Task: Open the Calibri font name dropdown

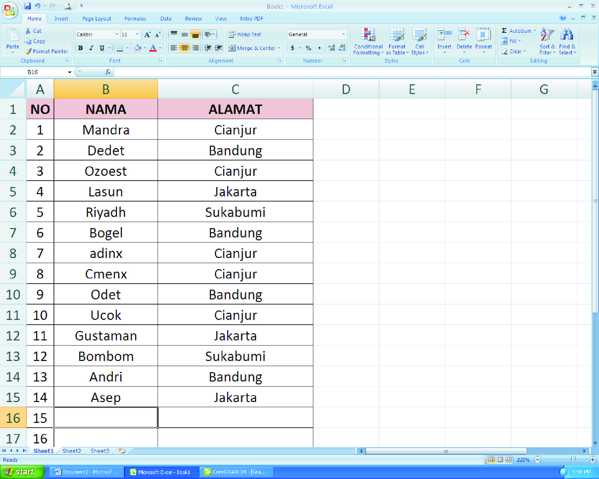Action: [x=117, y=34]
